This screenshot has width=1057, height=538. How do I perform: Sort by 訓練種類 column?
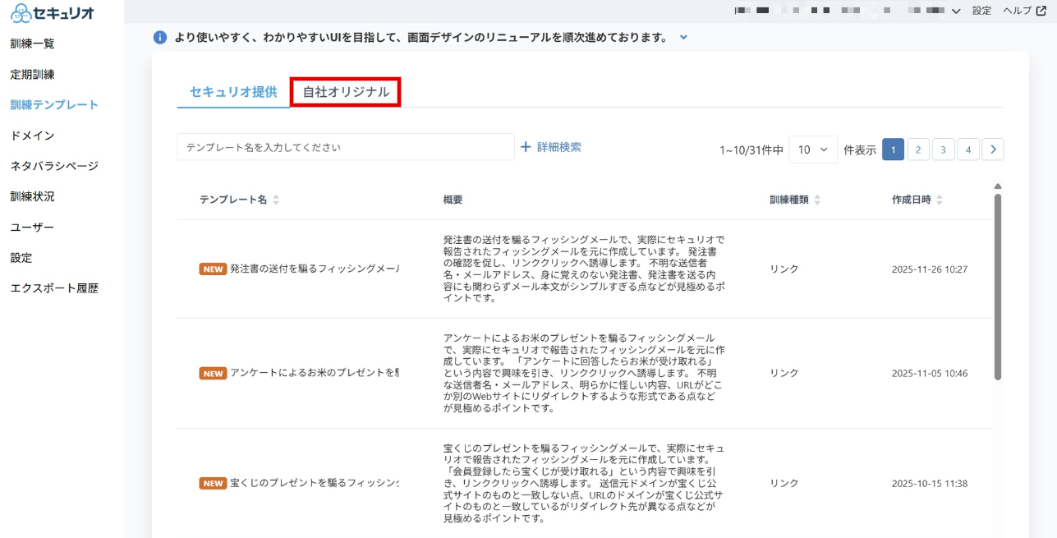click(x=795, y=200)
